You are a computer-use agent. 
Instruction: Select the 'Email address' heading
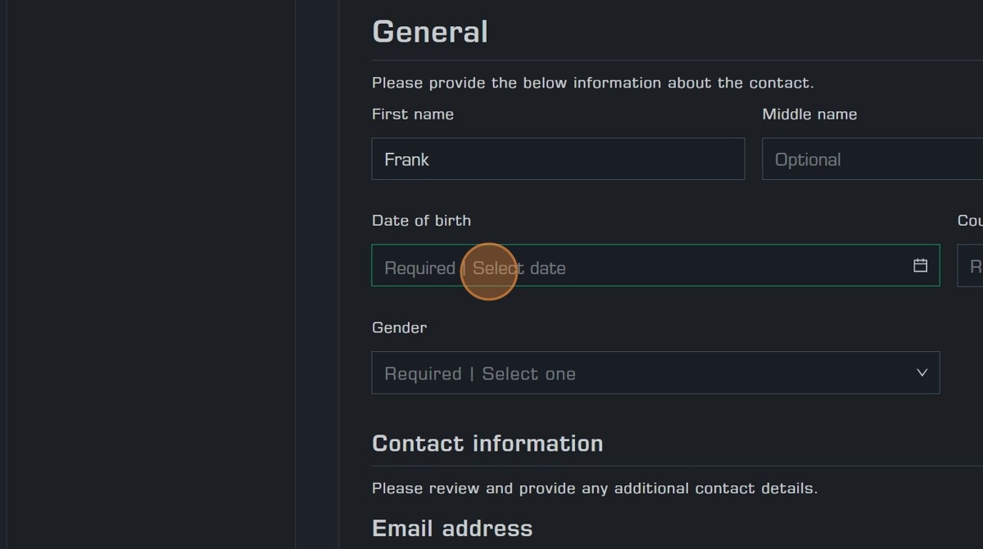click(452, 529)
